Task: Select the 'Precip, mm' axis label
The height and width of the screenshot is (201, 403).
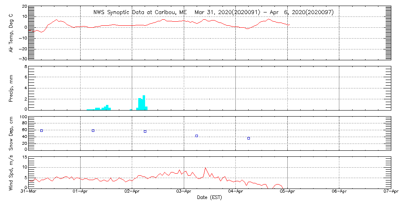Action: click(x=11, y=89)
